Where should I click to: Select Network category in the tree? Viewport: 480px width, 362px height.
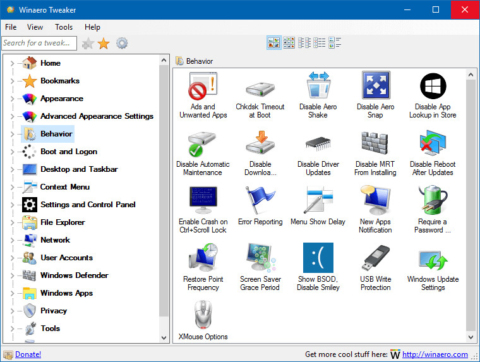[x=55, y=240]
